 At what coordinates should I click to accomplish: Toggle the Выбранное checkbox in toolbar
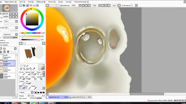point(61,5)
